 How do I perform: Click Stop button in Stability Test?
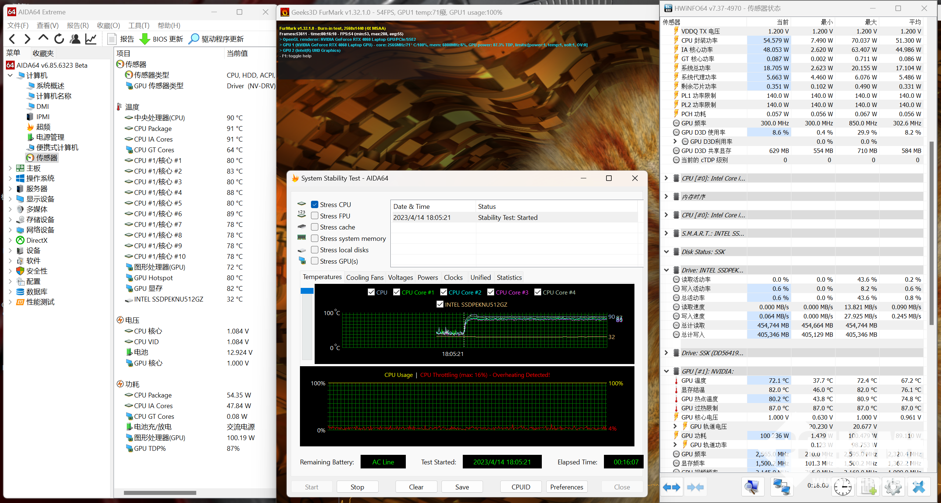point(357,487)
